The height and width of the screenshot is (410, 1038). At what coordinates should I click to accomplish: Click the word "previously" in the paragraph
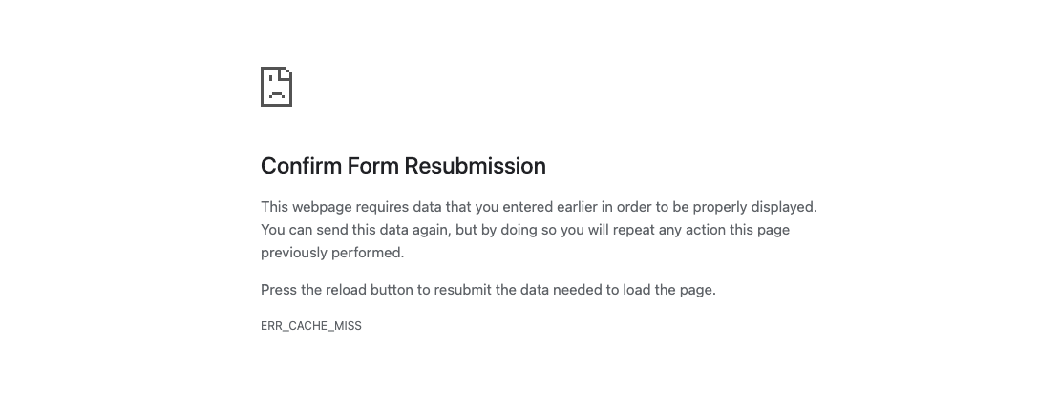pyautogui.click(x=294, y=253)
